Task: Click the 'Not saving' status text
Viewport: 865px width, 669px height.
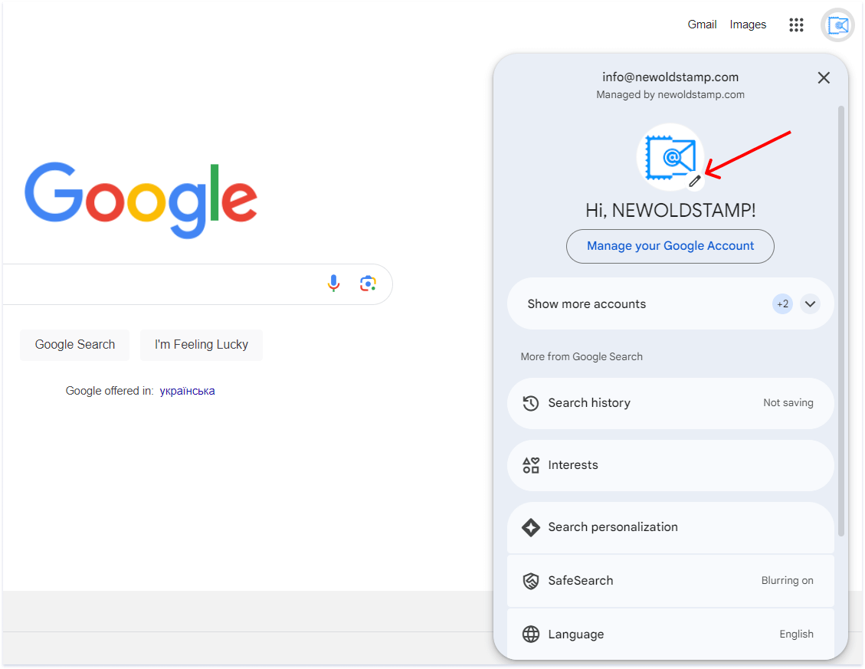Action: click(788, 403)
